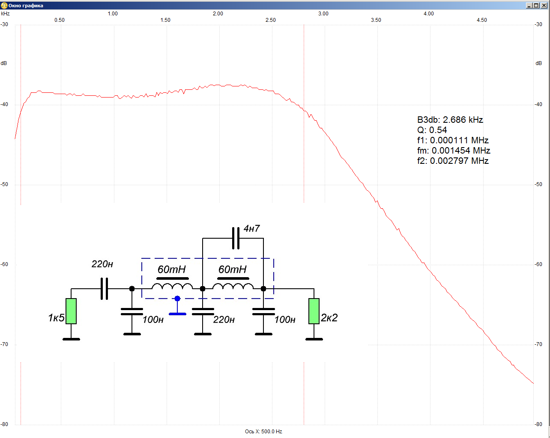Close the Окно графика window
Image resolution: width=550 pixels, height=438 pixels.
pyautogui.click(x=544, y=6)
